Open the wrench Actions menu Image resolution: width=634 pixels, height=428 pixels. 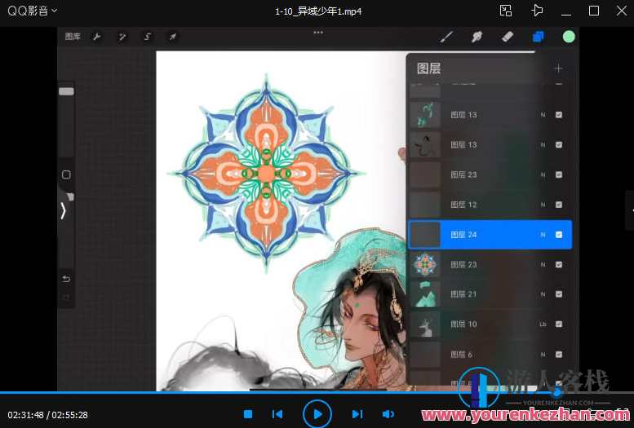96,38
